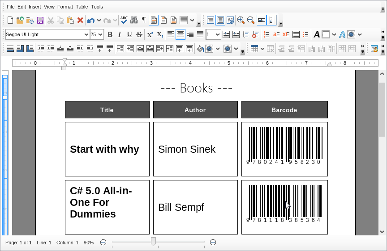Open the File menu
The image size is (387, 251).
pos(11,7)
